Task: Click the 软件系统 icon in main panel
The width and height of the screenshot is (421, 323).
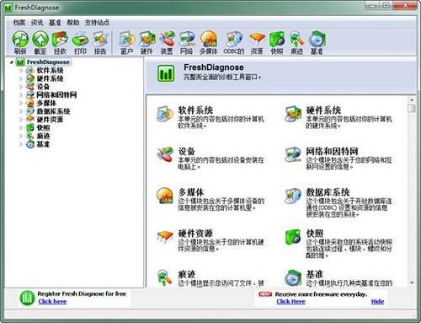Action: click(x=165, y=114)
